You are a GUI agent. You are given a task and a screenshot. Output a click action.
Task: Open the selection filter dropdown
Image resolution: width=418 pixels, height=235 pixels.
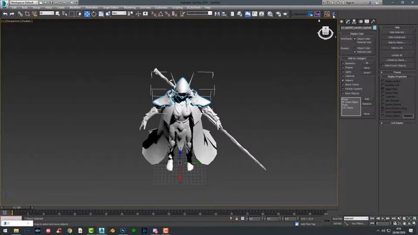click(46, 13)
